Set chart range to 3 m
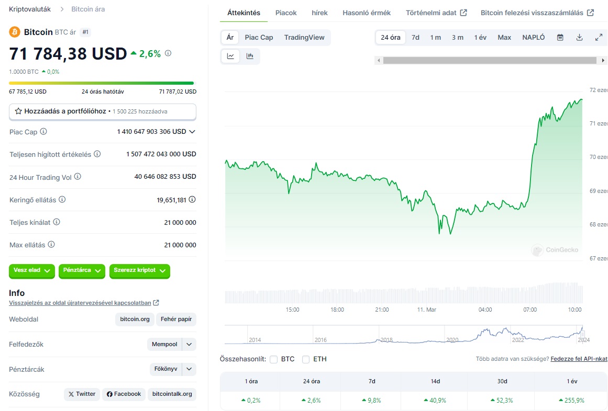The height and width of the screenshot is (411, 608). pyautogui.click(x=458, y=38)
